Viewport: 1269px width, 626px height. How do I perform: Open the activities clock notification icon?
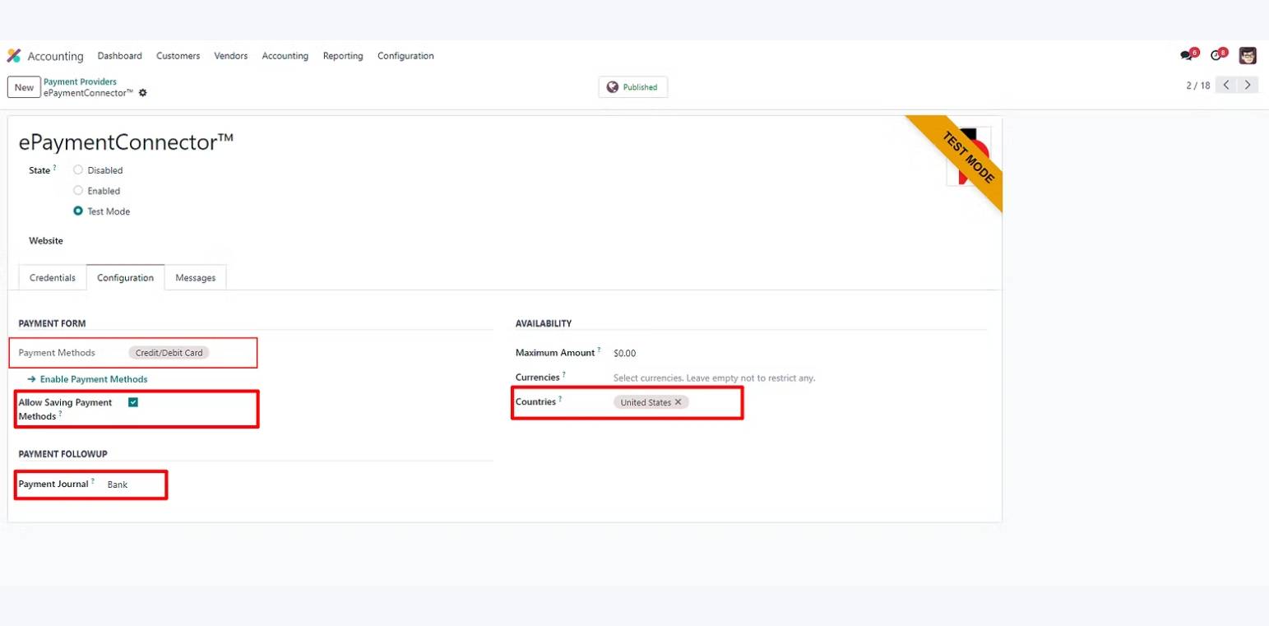[x=1218, y=56]
